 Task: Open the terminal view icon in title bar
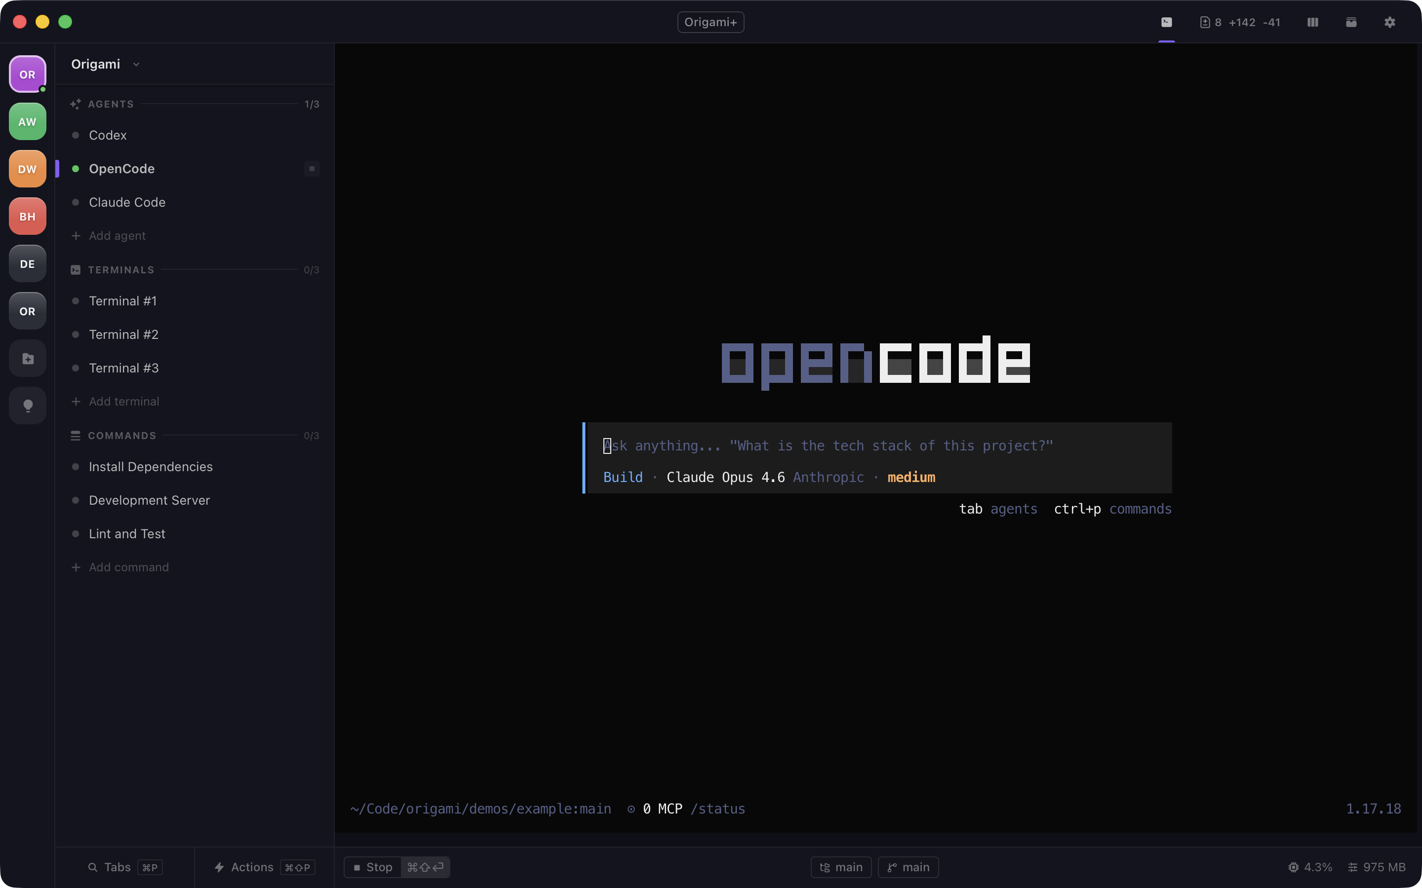tap(1166, 22)
